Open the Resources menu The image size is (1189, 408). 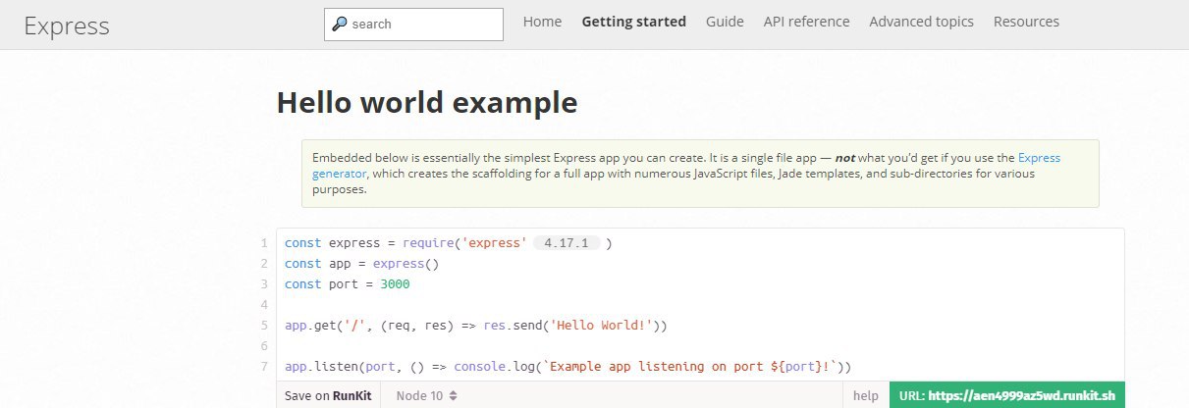point(1026,22)
